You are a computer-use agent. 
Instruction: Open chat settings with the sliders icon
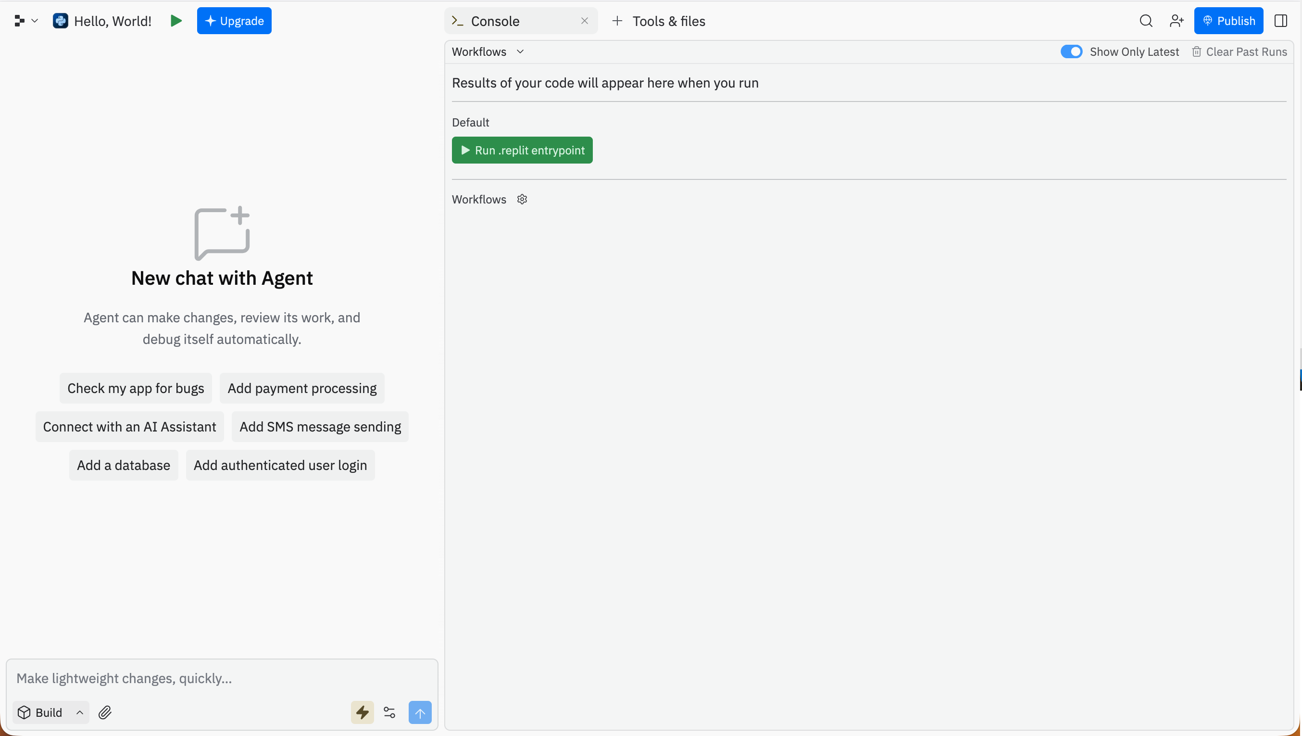pos(389,712)
